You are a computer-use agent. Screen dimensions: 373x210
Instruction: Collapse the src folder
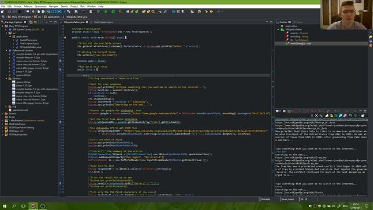click(6, 33)
